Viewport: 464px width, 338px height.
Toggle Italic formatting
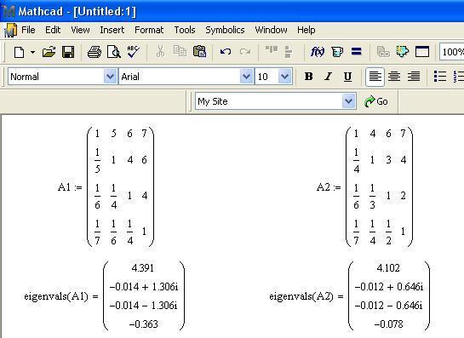click(328, 77)
